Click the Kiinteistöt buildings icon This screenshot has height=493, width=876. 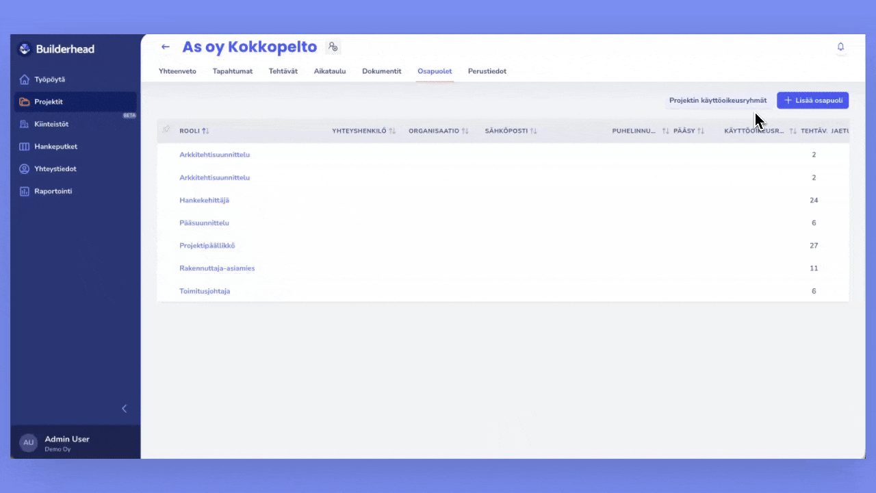[x=25, y=125]
